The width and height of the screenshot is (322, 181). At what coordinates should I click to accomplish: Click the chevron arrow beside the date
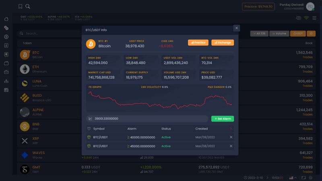(x=267, y=178)
